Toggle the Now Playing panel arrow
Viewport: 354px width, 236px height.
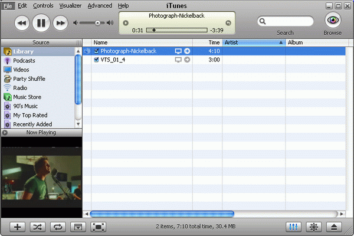point(5,133)
